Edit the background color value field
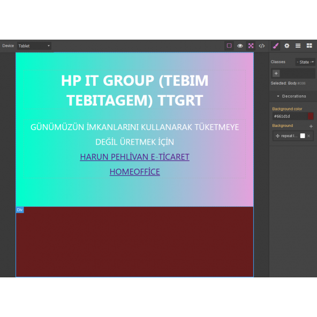 pyautogui.click(x=290, y=116)
